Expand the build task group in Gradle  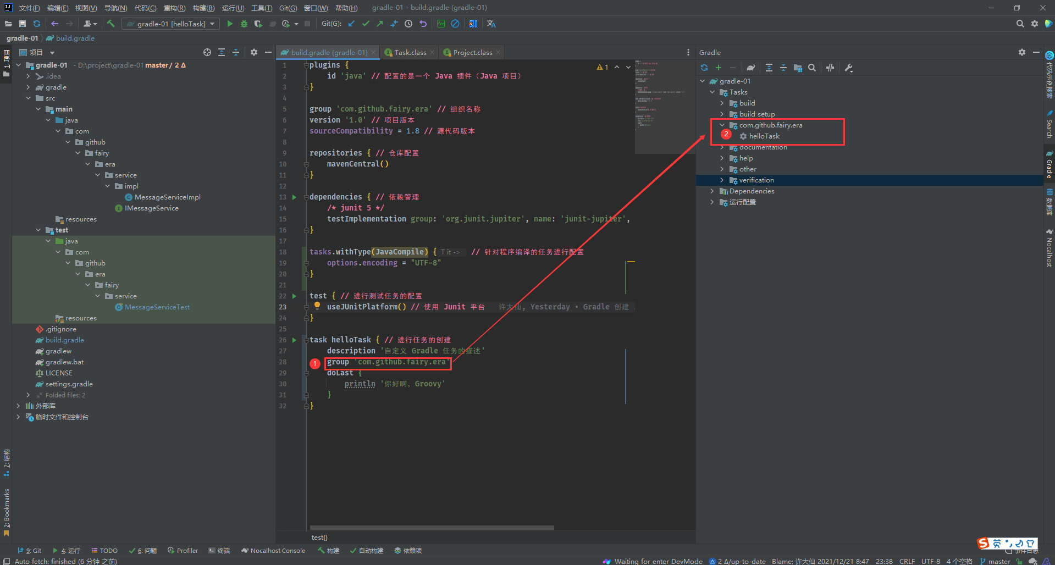click(722, 103)
